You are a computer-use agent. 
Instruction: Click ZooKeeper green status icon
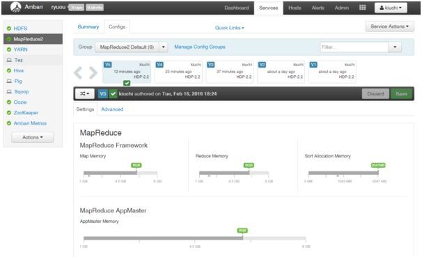pyautogui.click(x=9, y=113)
